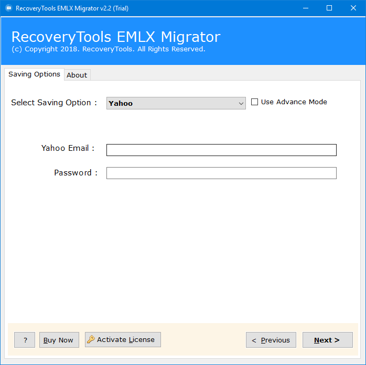Click the 'RecoveryTools EMLX Migrator' banner heading

(x=116, y=37)
